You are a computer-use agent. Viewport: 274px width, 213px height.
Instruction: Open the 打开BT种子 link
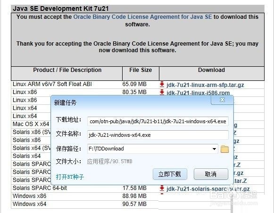70,177
